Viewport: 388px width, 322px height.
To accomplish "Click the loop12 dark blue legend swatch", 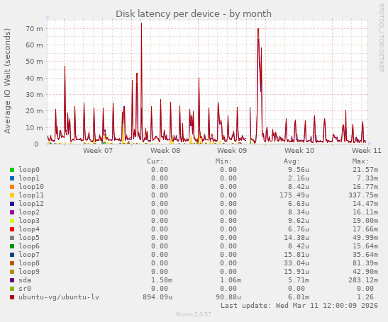I will (12, 204).
